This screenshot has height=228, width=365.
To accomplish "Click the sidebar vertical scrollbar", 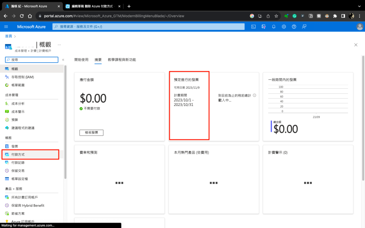I will [x=66, y=122].
